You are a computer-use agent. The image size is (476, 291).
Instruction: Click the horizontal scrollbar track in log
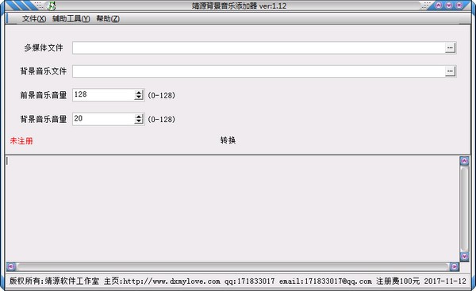(232, 266)
